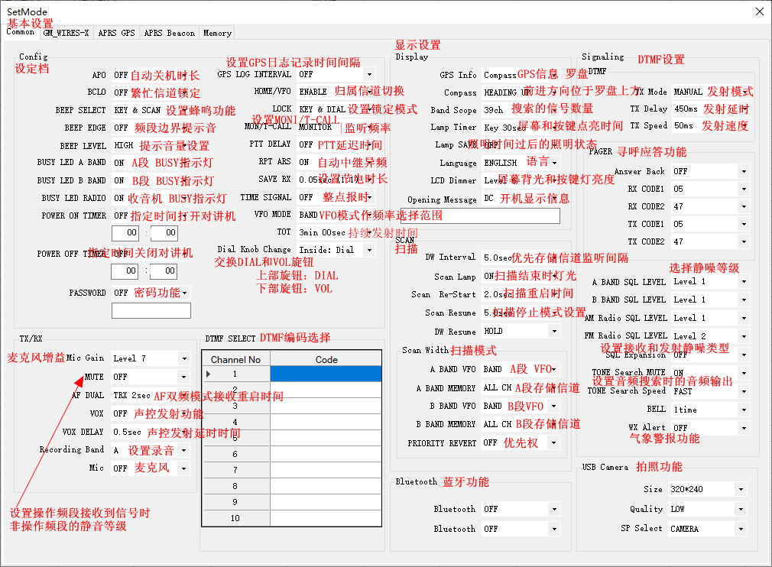The image size is (772, 567).
Task: Click the PASSWORD text entry box
Action: 151,311
